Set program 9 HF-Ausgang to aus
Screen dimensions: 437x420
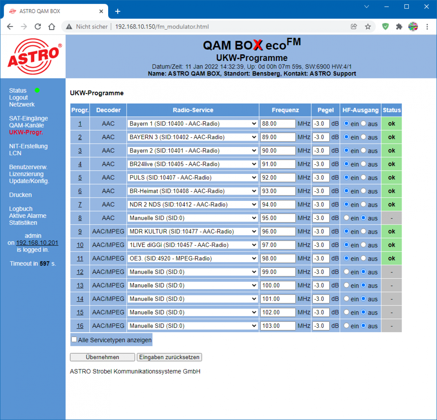pos(363,232)
